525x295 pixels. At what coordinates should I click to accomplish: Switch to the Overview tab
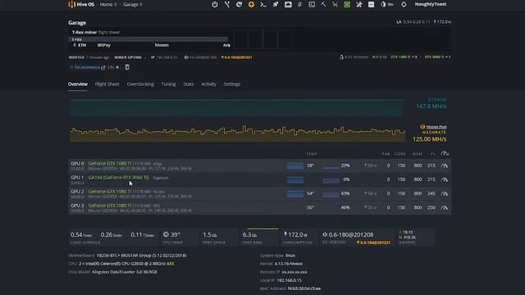coord(78,84)
